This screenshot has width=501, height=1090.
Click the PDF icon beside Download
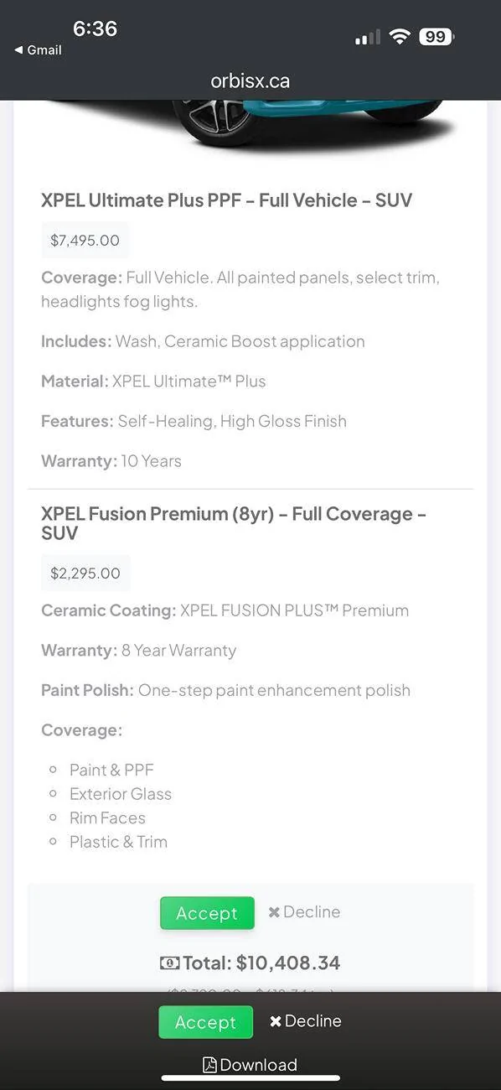[209, 1065]
